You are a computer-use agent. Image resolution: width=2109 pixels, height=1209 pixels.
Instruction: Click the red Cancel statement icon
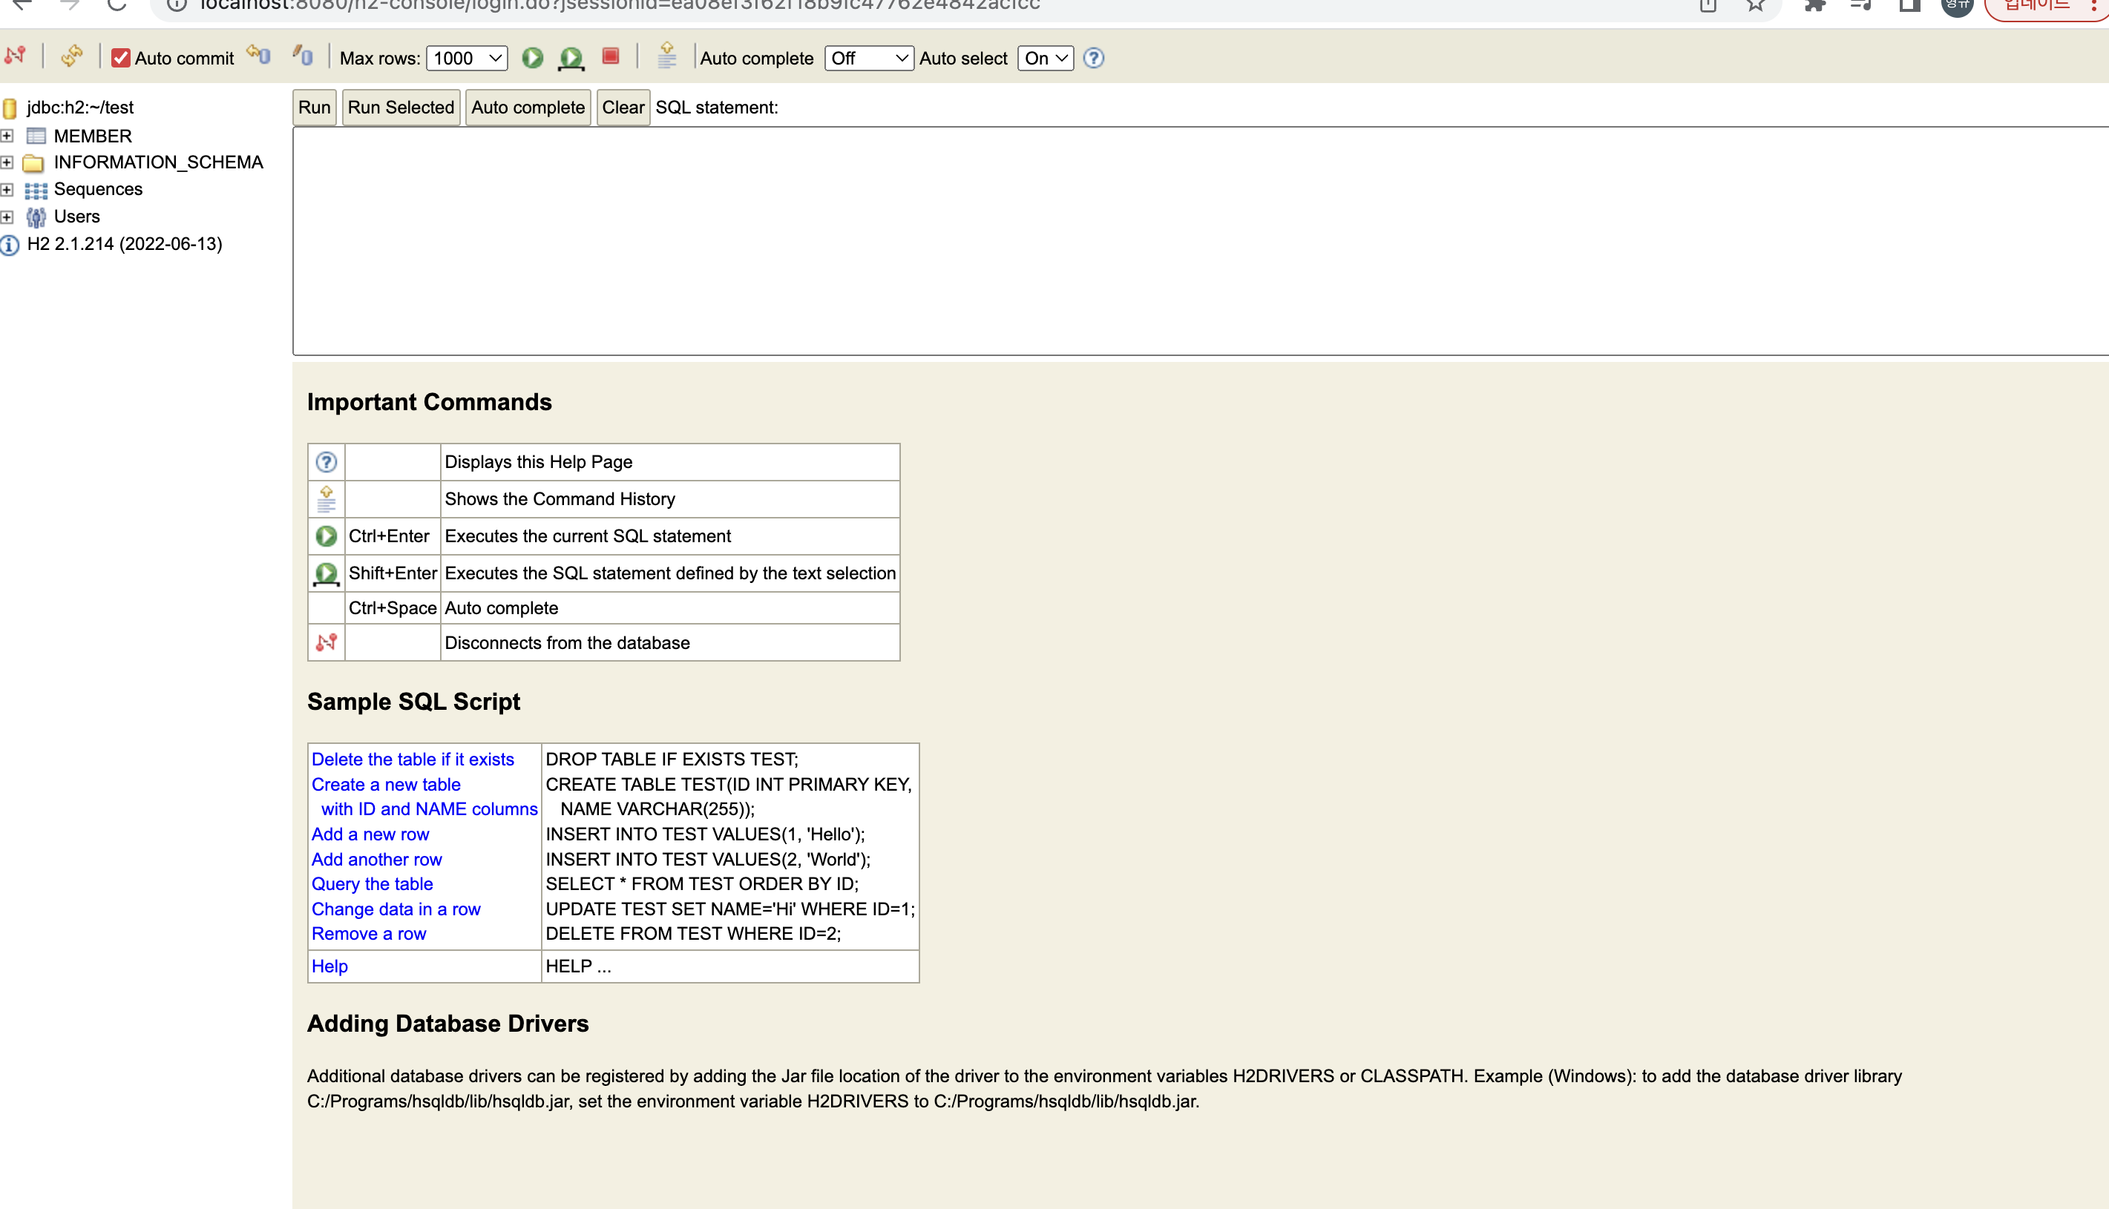[x=611, y=56]
